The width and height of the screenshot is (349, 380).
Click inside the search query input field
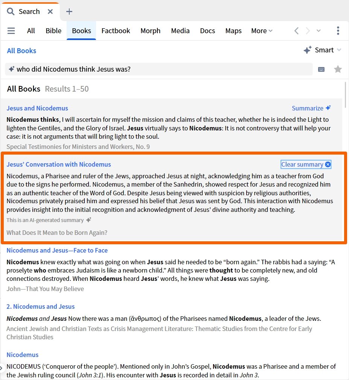[151, 69]
